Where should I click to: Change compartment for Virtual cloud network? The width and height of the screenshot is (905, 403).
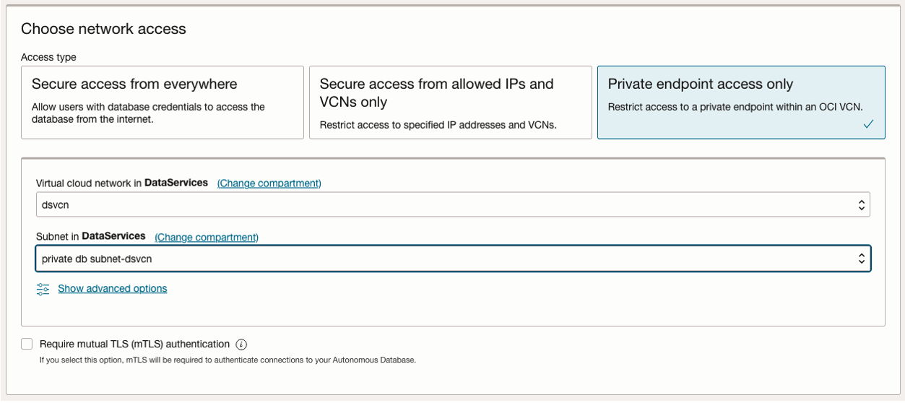click(x=269, y=183)
